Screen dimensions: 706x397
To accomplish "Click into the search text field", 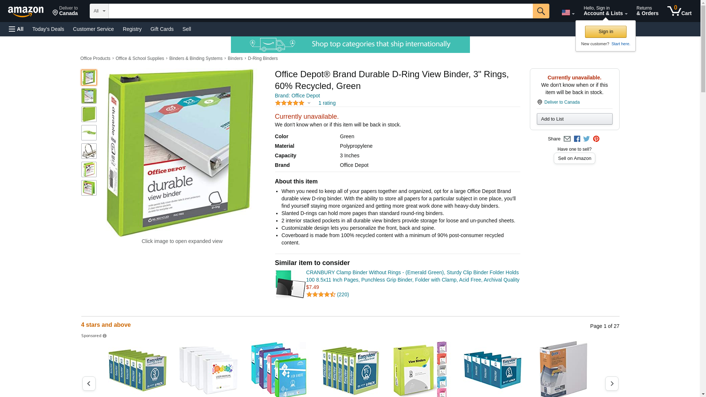I will coord(321,11).
